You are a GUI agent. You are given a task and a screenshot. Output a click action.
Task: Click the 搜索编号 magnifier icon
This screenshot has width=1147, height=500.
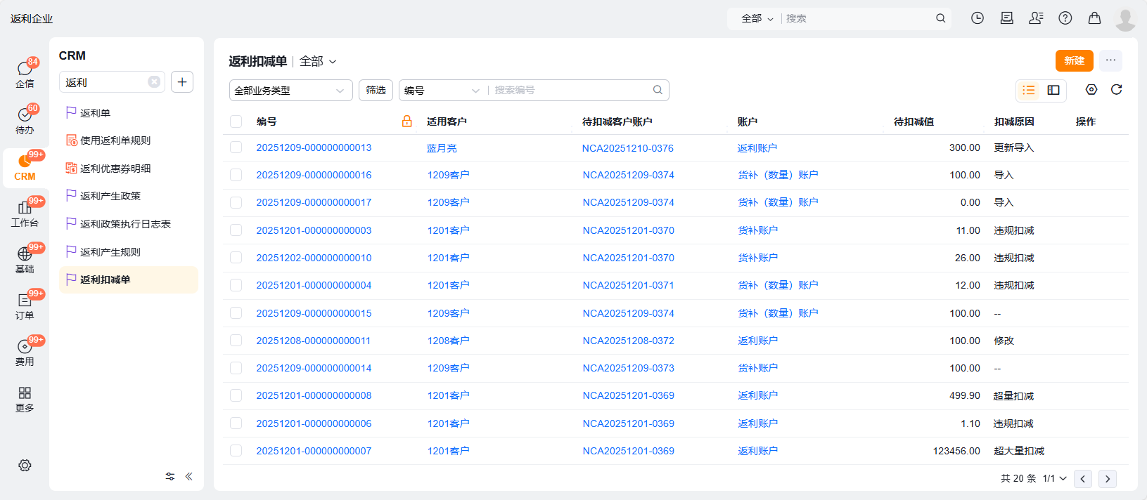(x=658, y=90)
